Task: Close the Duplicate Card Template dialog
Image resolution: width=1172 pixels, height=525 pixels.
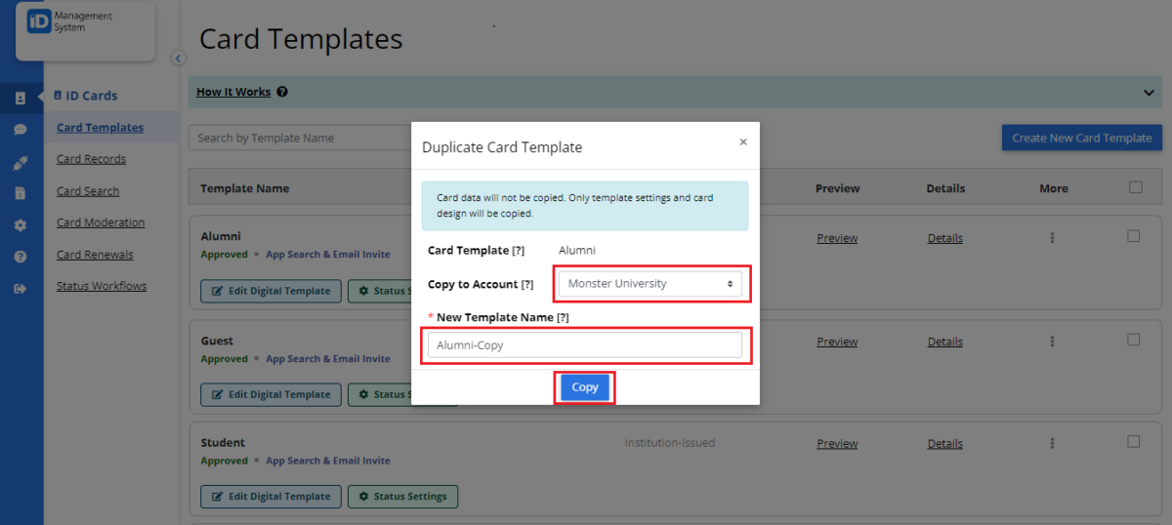Action: [743, 142]
